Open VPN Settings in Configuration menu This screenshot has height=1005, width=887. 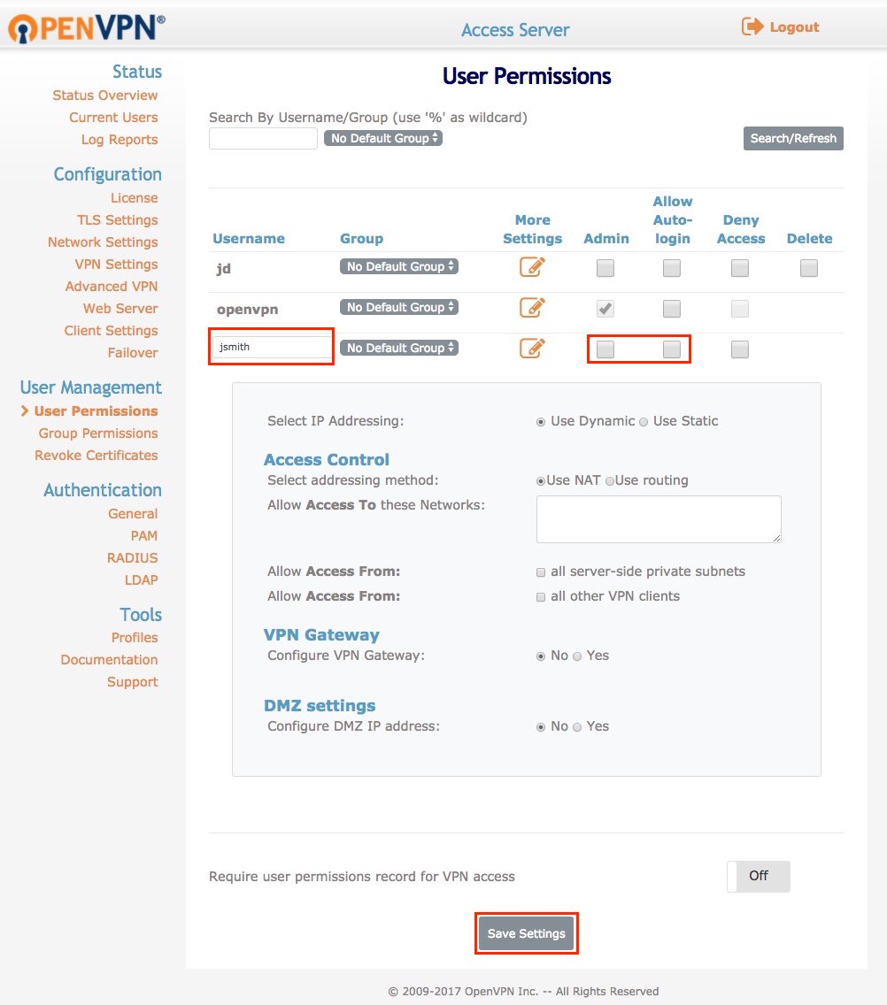tap(116, 264)
